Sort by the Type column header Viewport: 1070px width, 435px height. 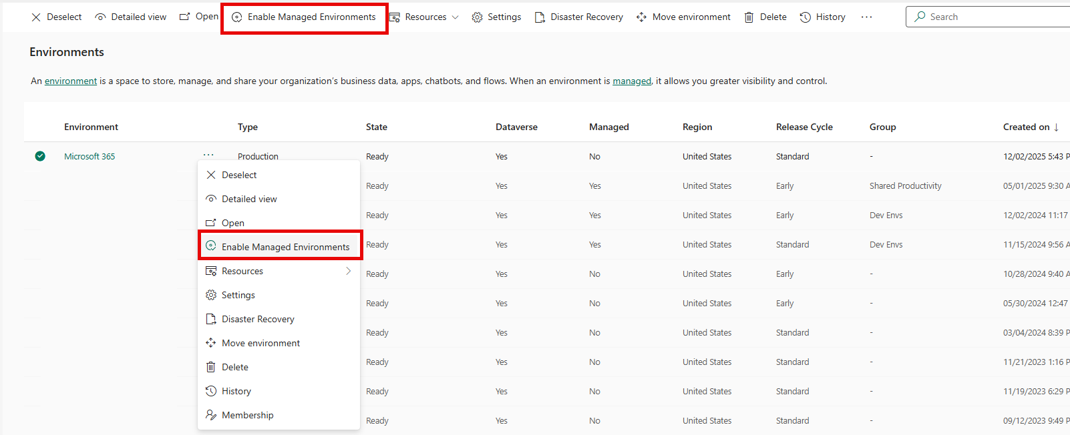tap(248, 127)
